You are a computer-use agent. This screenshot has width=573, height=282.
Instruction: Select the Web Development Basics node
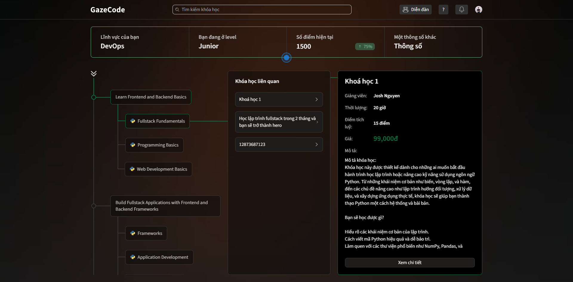pos(158,169)
